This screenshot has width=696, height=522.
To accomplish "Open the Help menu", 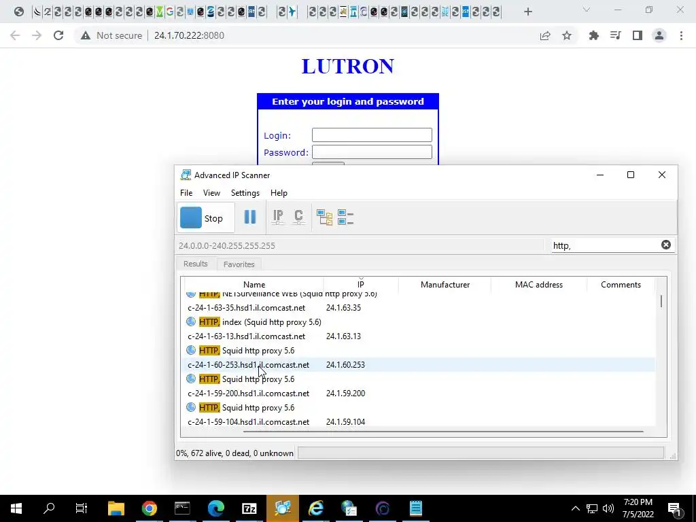I will click(x=279, y=192).
